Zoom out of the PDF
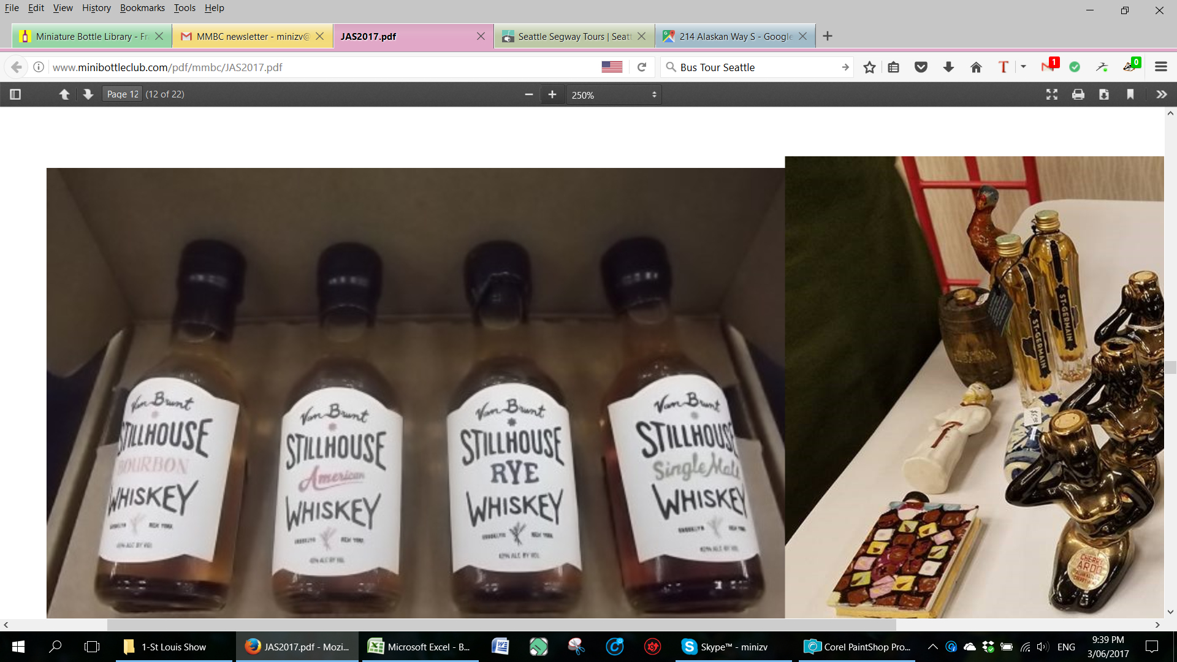Image resolution: width=1177 pixels, height=662 pixels. point(528,94)
